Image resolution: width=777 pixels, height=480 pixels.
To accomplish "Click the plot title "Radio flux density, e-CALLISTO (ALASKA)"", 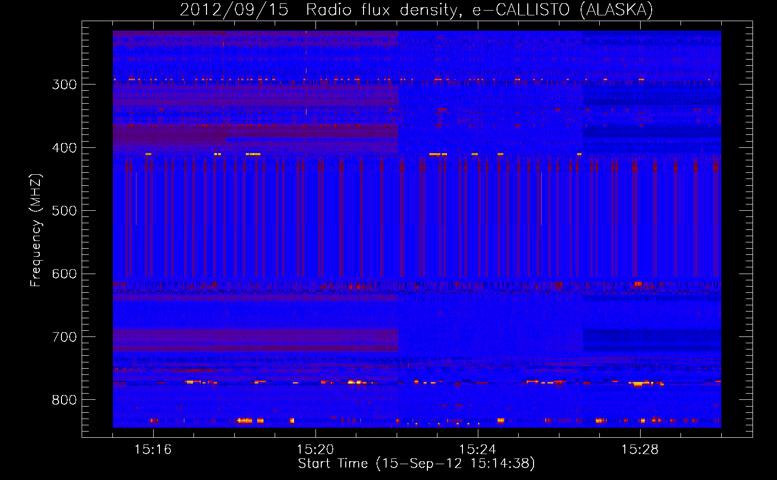I will point(479,10).
